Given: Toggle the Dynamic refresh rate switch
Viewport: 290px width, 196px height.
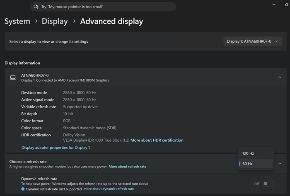Looking at the screenshot, I should click(x=268, y=184).
